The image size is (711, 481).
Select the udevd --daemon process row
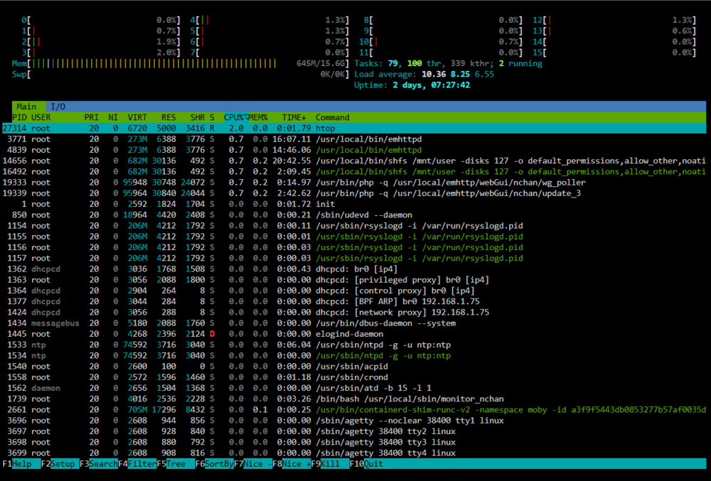(x=353, y=215)
